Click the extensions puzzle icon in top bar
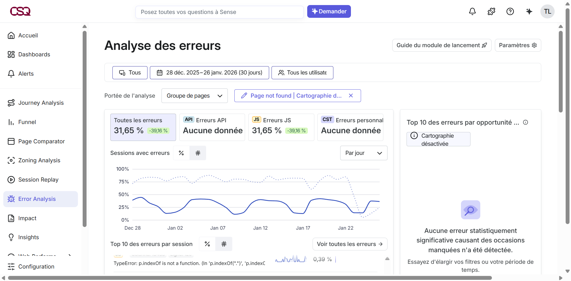 point(491,11)
